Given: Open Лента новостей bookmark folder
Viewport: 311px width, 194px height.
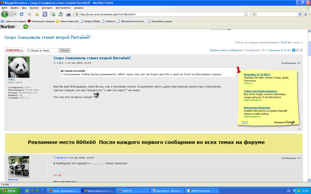Looking at the screenshot, I should tap(67, 21).
